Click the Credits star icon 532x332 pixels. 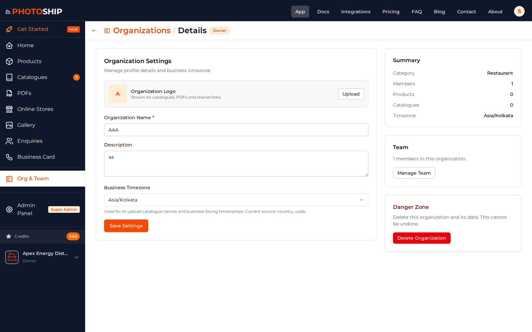(9, 236)
